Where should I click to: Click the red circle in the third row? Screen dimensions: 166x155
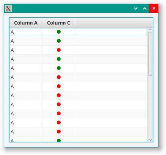[59, 50]
